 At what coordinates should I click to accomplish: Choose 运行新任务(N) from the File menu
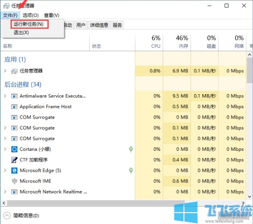coord(29,24)
